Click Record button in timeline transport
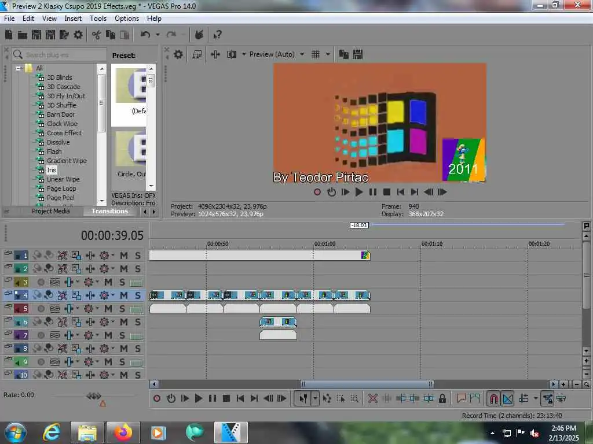Viewport: 593px width, 444px height. [157, 398]
